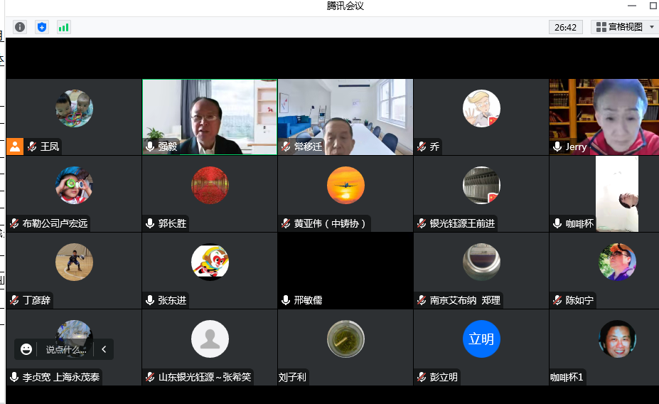Click the blue security shield icon
Screen dimensions: 659x404
tap(42, 27)
